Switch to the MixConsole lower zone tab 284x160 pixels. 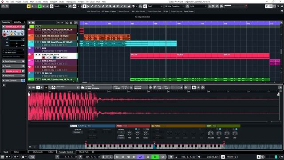click(37, 152)
